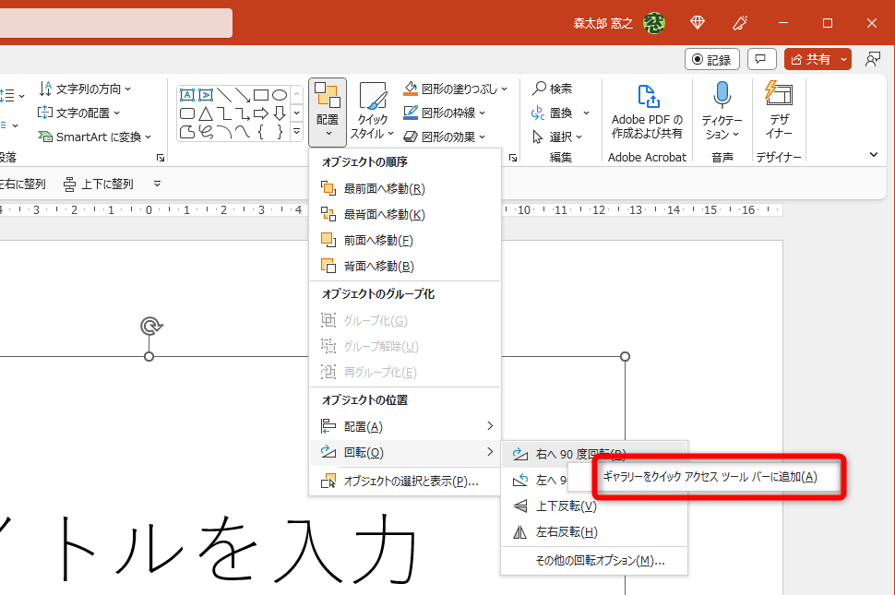The image size is (895, 595).
Task: Select the triangle shape in gallery
Action: [206, 113]
